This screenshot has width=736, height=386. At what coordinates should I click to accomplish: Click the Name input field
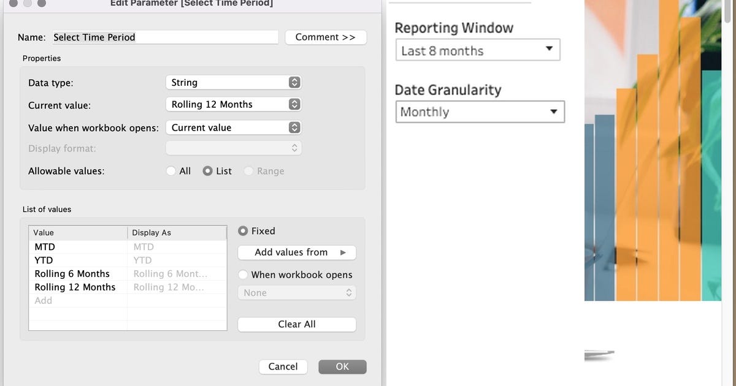(x=164, y=37)
